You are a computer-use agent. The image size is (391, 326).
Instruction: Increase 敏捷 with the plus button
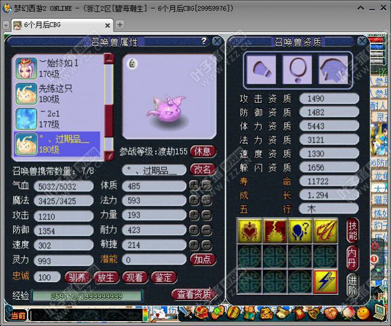194,244
